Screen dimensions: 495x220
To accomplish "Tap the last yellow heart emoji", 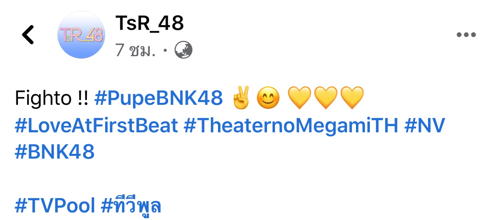I will click(x=352, y=98).
